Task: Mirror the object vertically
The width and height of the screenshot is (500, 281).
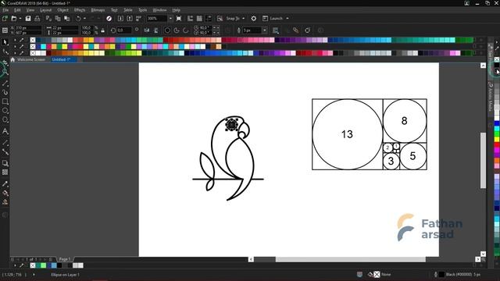Action: 156,30
